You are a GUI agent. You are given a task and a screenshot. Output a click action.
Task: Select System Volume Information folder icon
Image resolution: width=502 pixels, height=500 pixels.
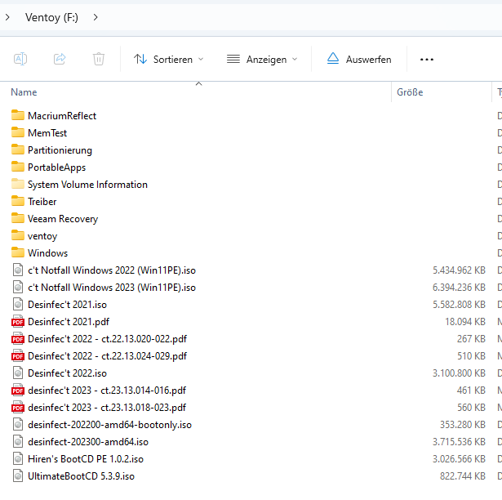pos(18,184)
